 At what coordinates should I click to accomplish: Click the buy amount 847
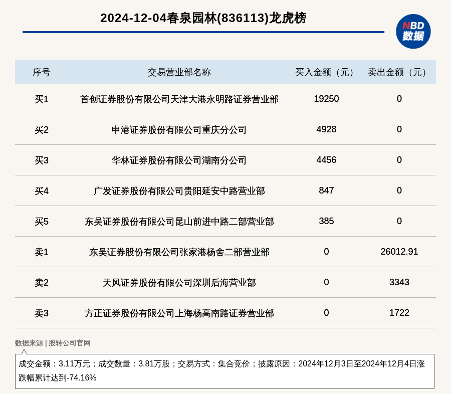(326, 190)
